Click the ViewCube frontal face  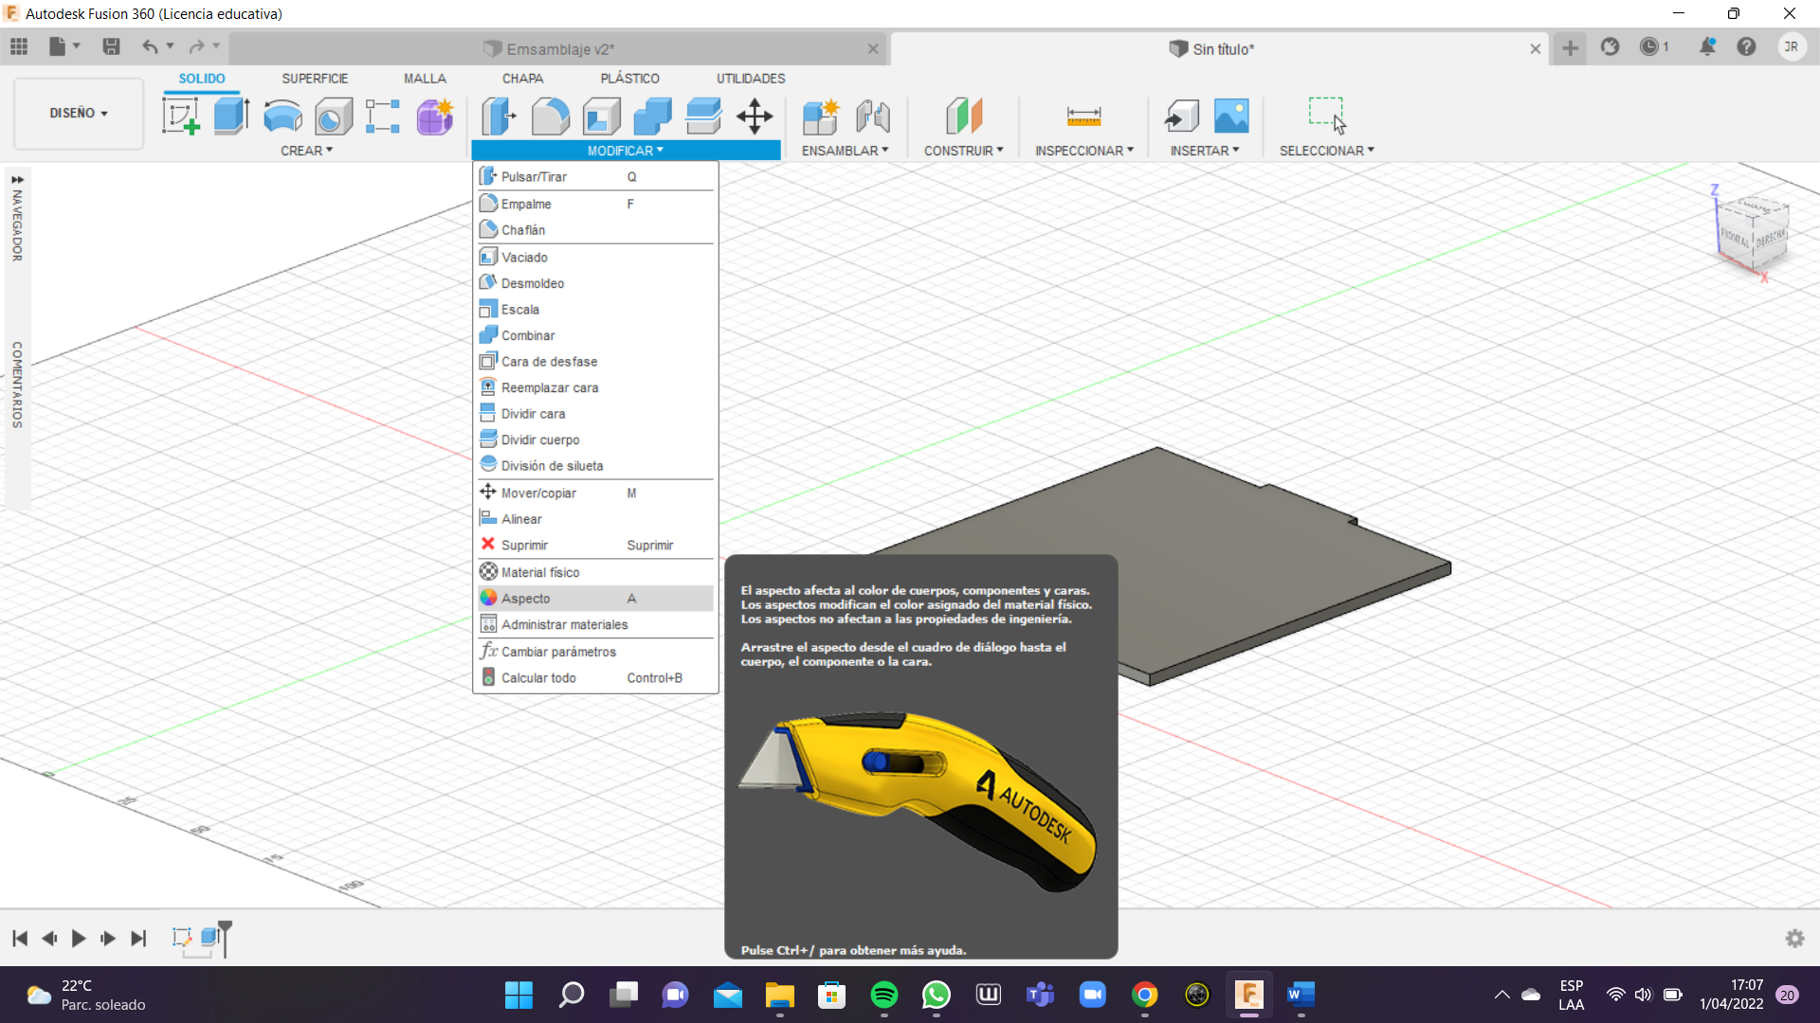tap(1734, 237)
